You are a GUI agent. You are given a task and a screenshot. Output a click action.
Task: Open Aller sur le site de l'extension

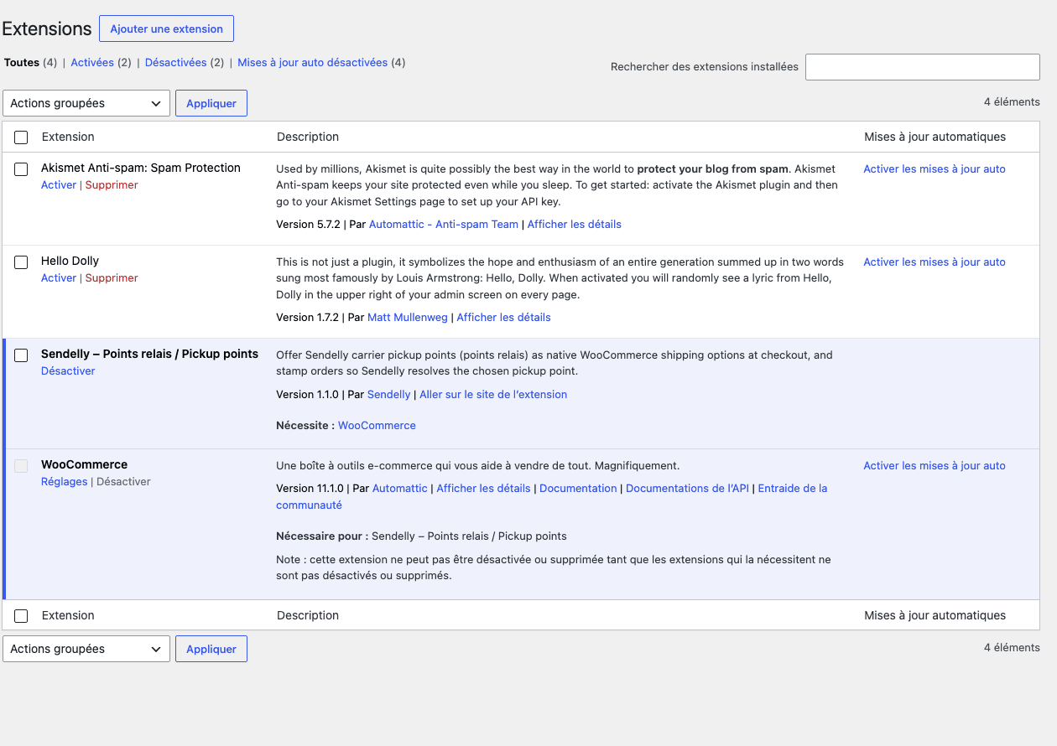coord(493,394)
